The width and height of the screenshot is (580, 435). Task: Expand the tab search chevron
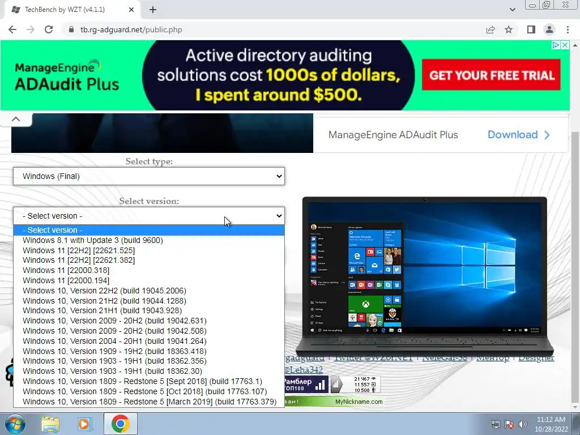point(512,10)
